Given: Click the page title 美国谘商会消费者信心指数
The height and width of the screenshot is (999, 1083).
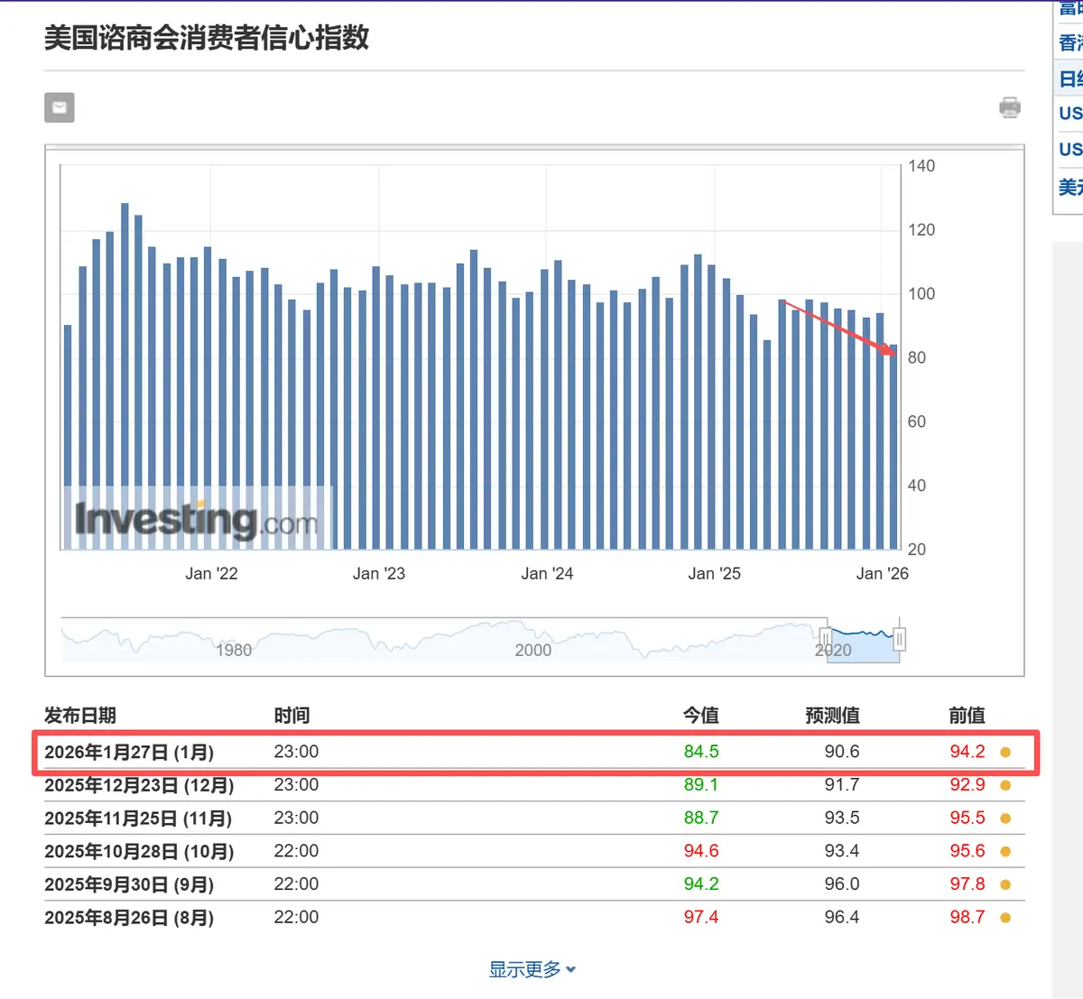Looking at the screenshot, I should pos(207,37).
